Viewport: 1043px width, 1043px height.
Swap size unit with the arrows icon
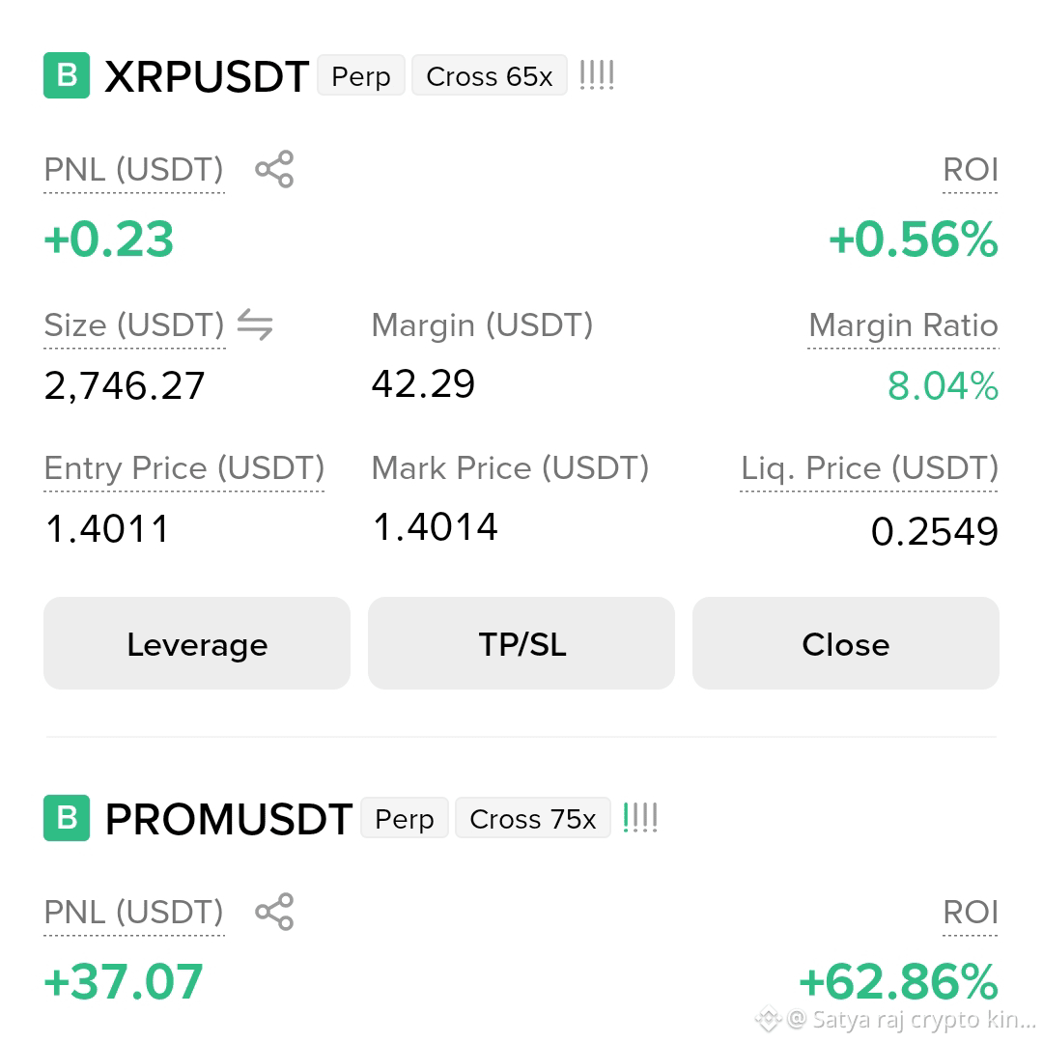click(x=255, y=324)
